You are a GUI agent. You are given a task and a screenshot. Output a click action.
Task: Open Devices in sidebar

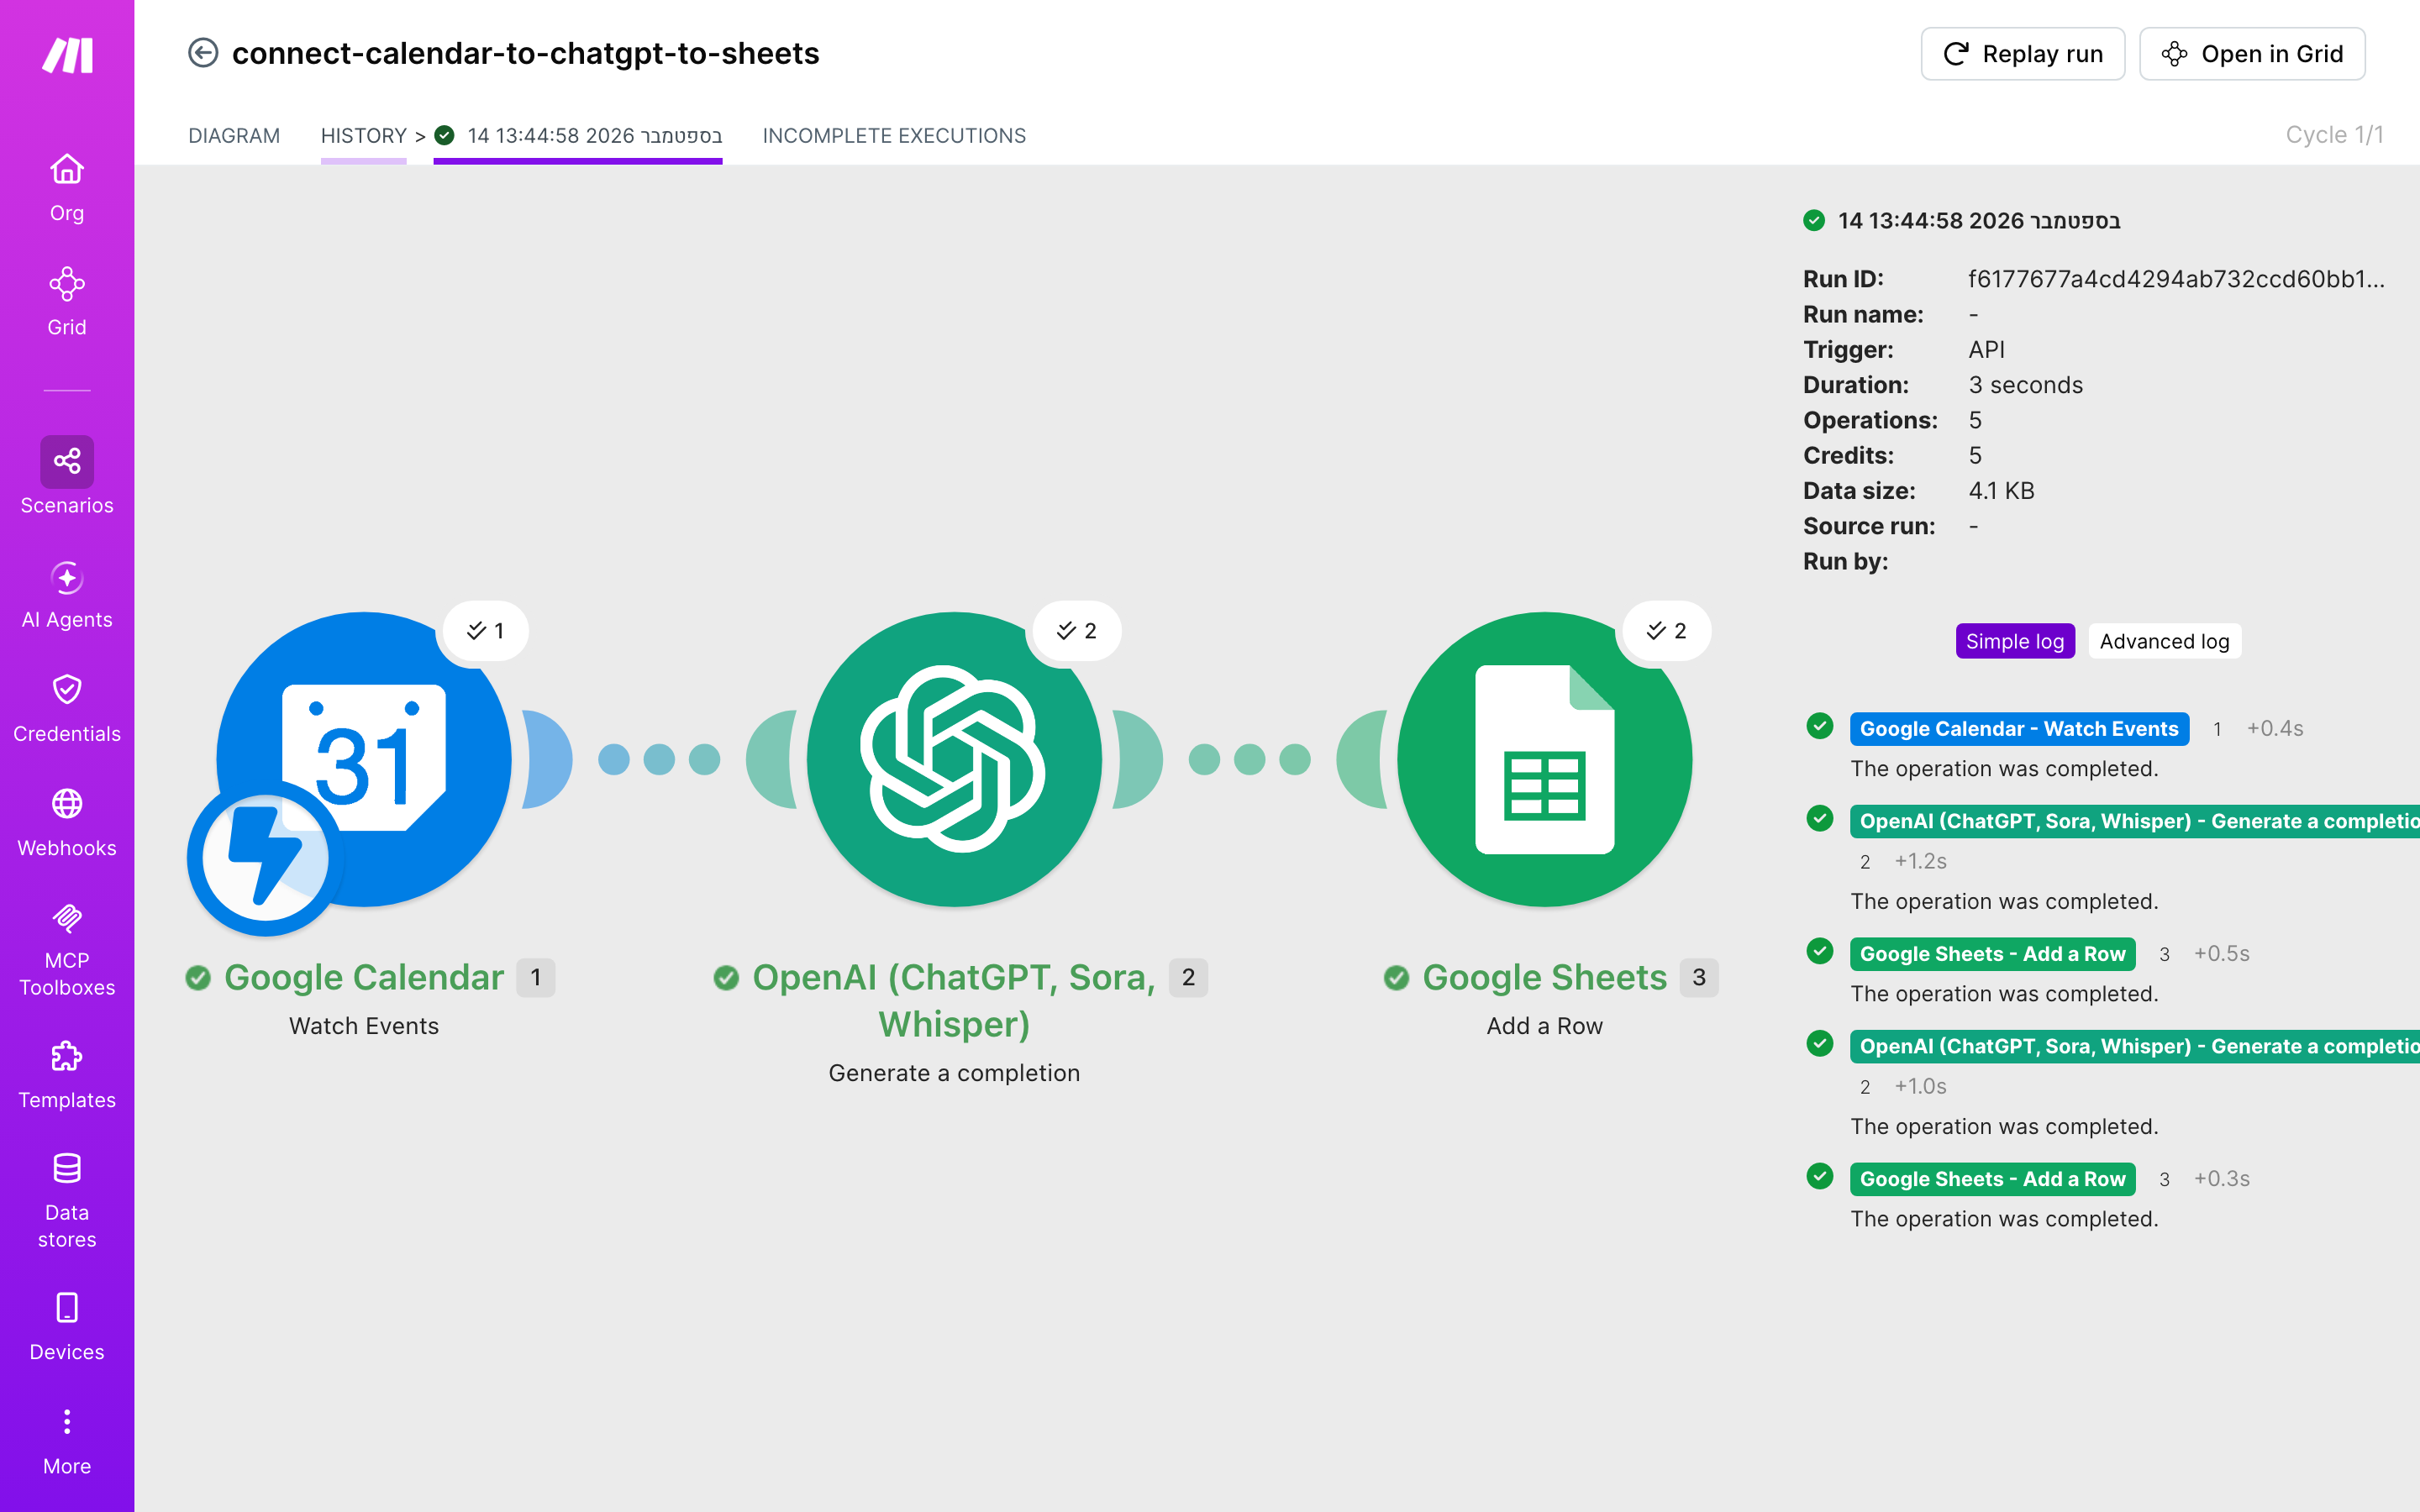(67, 1326)
